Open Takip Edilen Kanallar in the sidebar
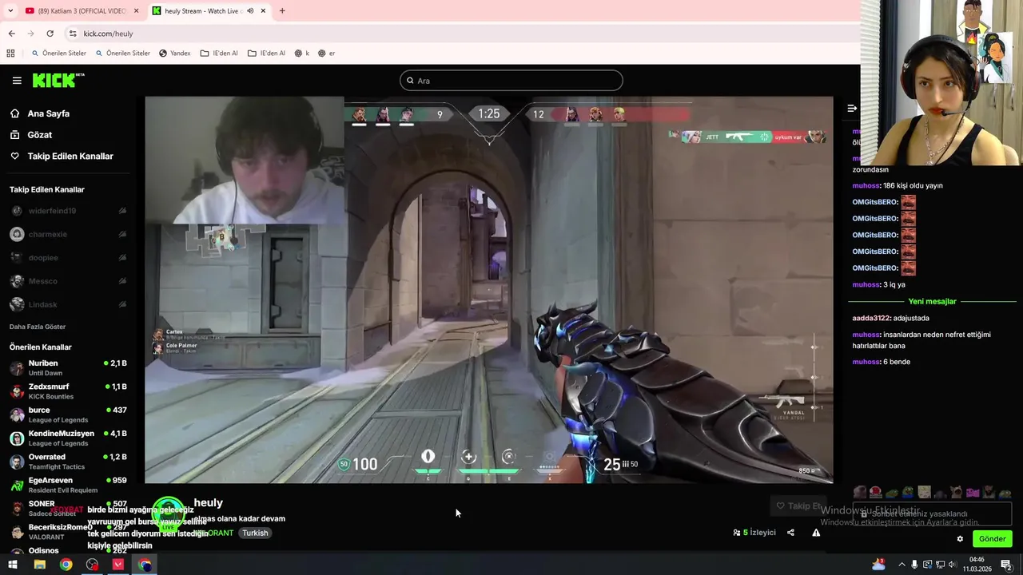Image resolution: width=1023 pixels, height=575 pixels. (70, 157)
